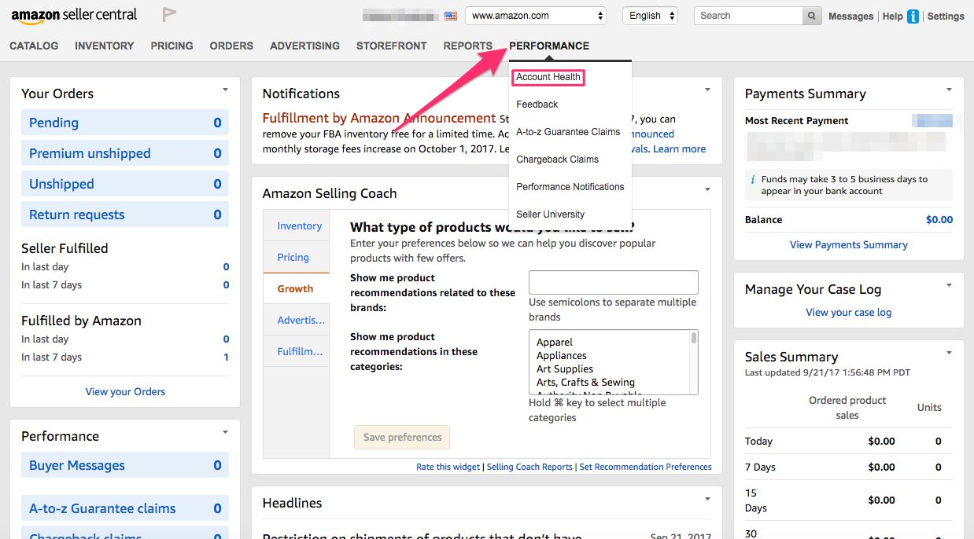Collapse the Payments Summary widget arrow
Image resolution: width=974 pixels, height=539 pixels.
click(949, 90)
